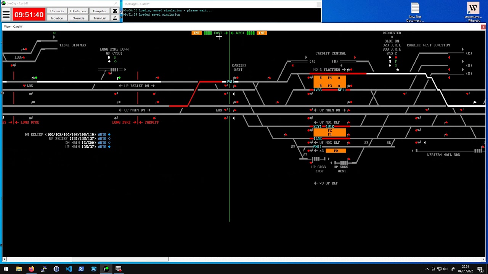Click the TD Interpose button
The width and height of the screenshot is (488, 274).
click(79, 11)
